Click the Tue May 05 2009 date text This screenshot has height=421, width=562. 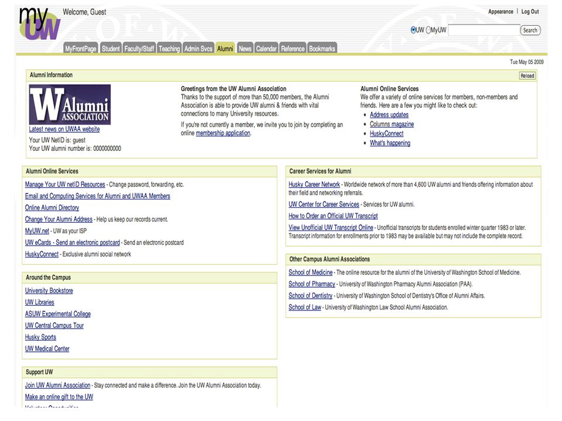click(x=526, y=62)
